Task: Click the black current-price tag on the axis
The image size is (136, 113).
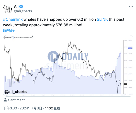Action: point(126,84)
